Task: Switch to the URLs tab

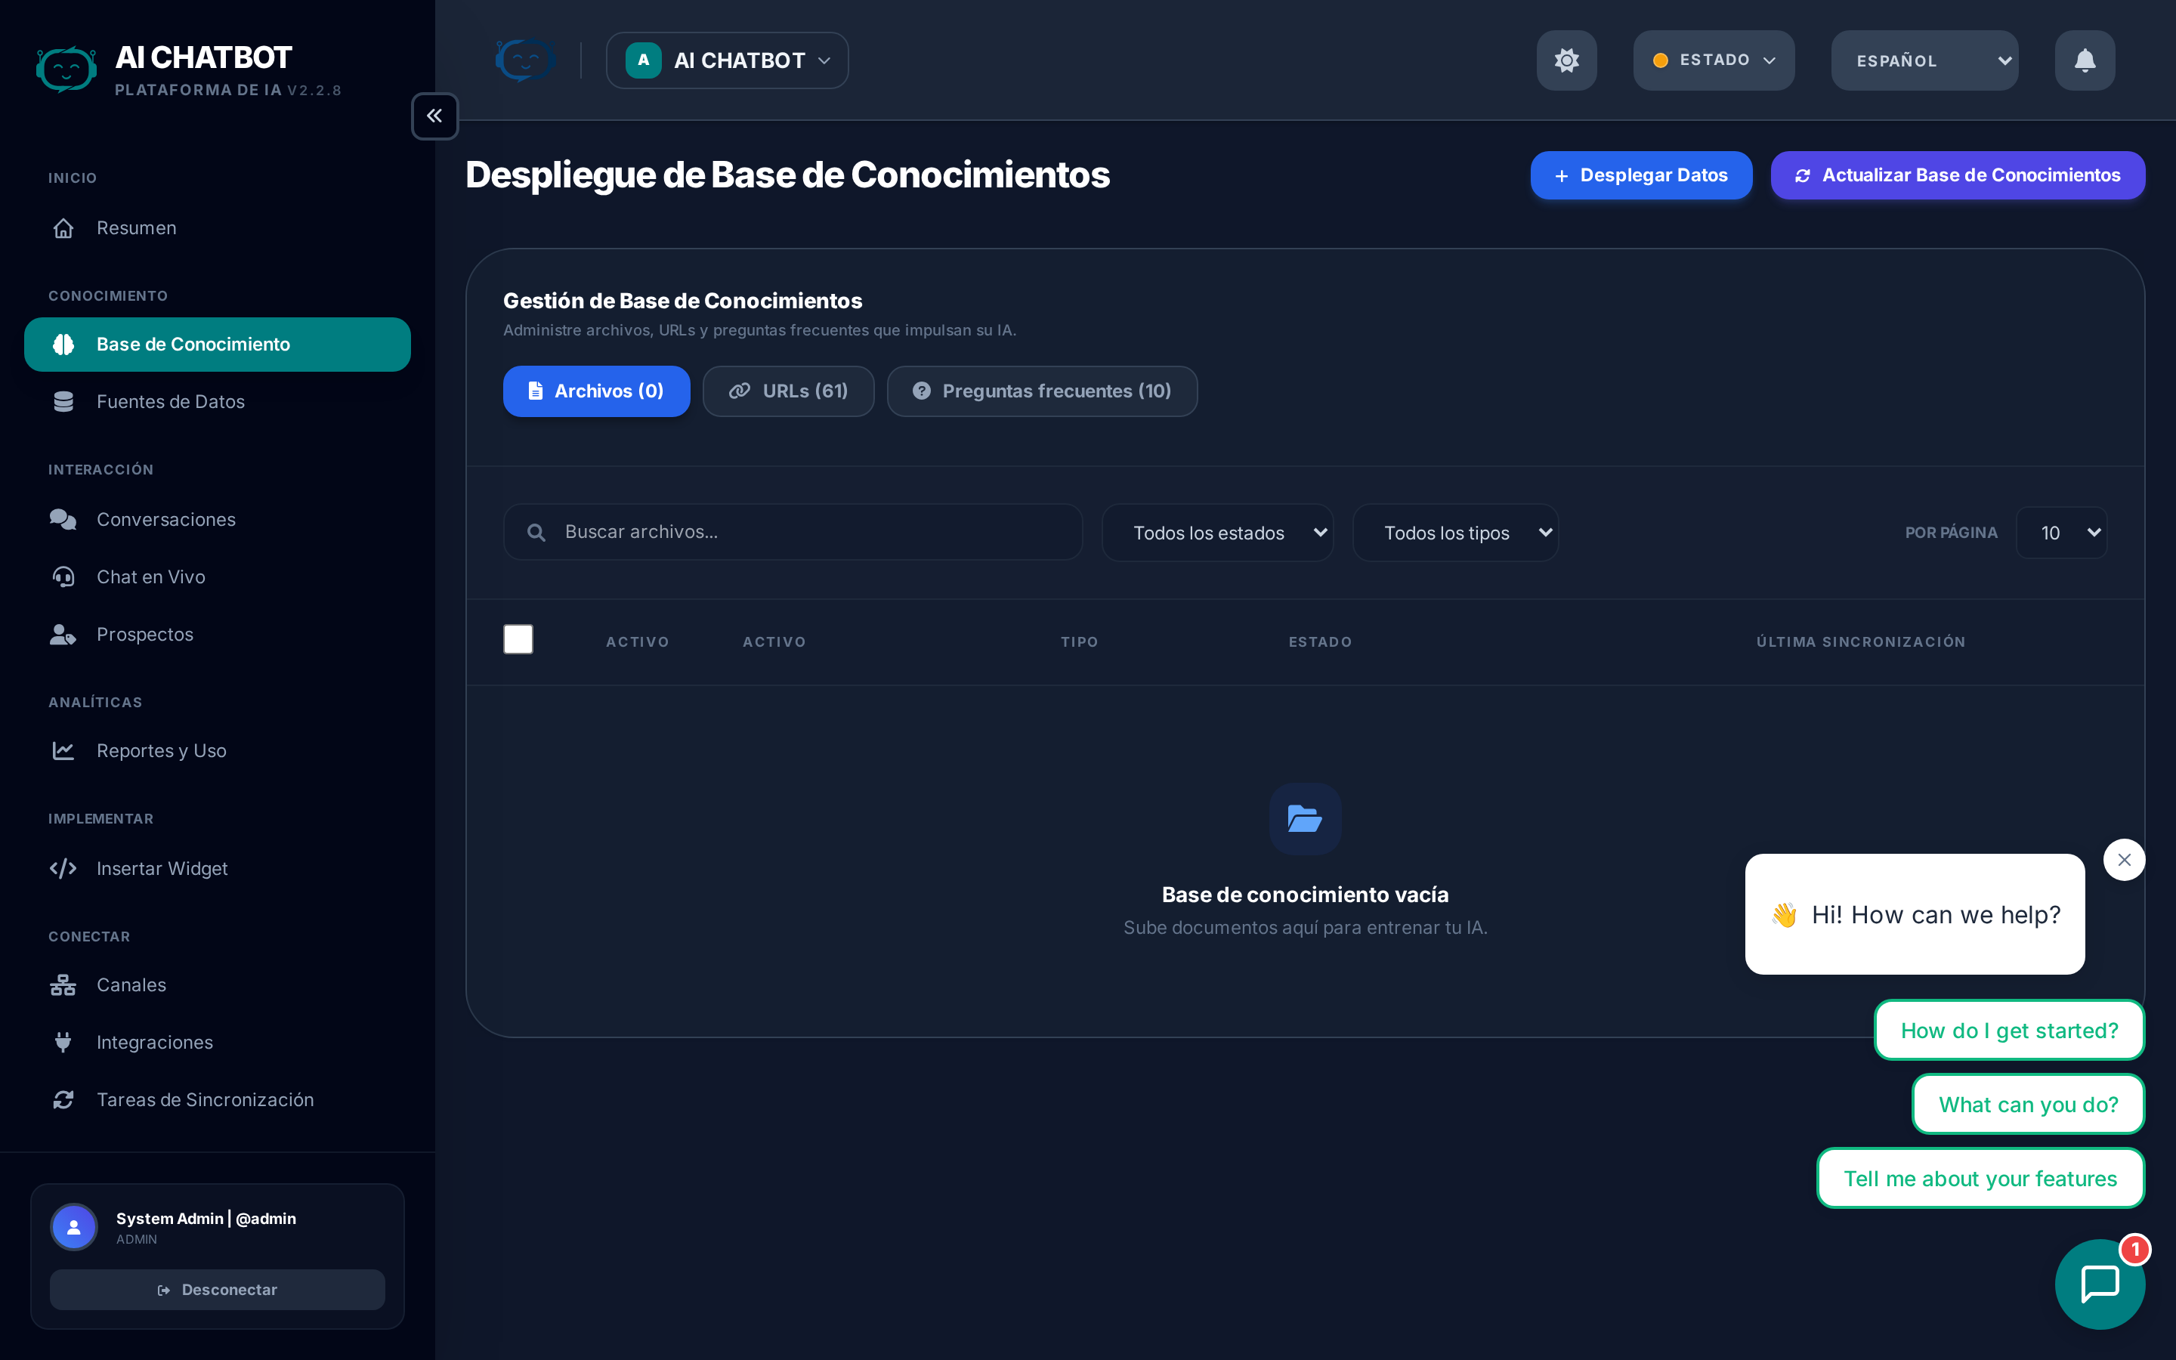Action: tap(788, 391)
